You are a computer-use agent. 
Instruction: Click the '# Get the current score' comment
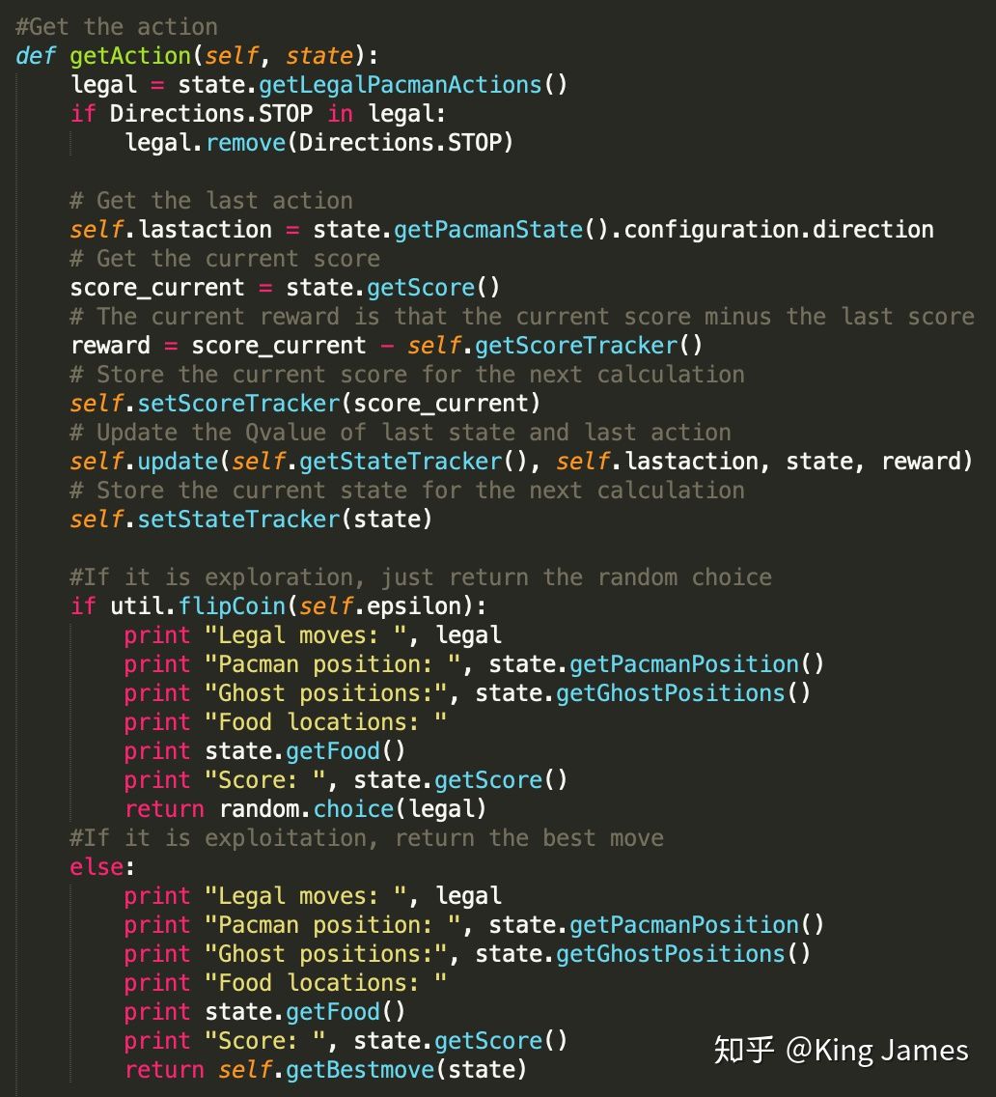225,259
